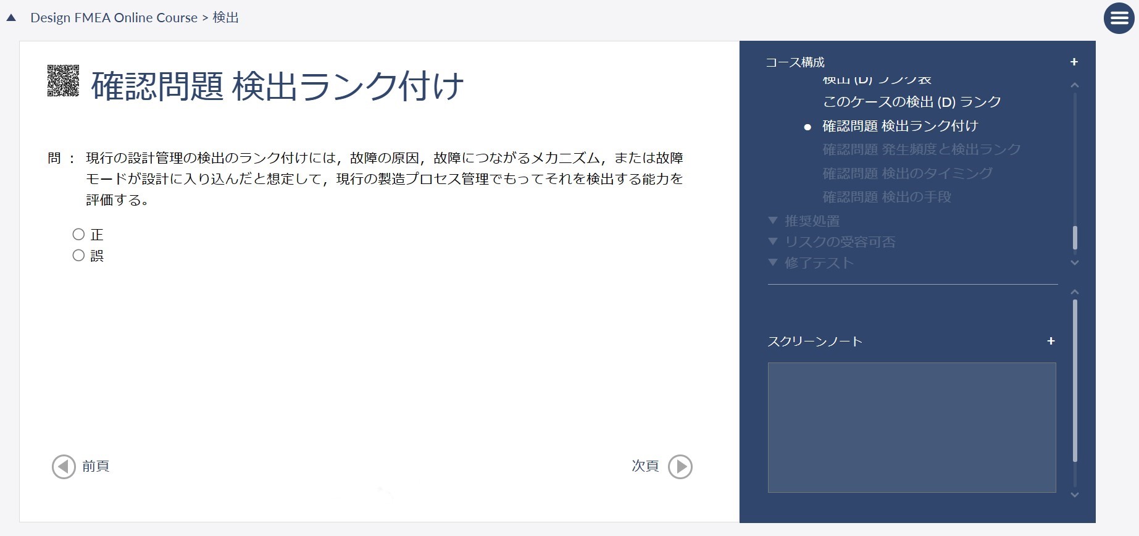The height and width of the screenshot is (536, 1139).
Task: Click the 検出 breadcrumb item
Action: click(225, 18)
